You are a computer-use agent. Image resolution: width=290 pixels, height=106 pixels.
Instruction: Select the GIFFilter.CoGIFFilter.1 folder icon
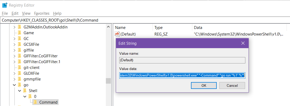[20, 62]
